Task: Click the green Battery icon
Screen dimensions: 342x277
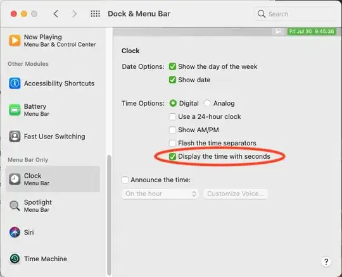Action: pos(15,110)
